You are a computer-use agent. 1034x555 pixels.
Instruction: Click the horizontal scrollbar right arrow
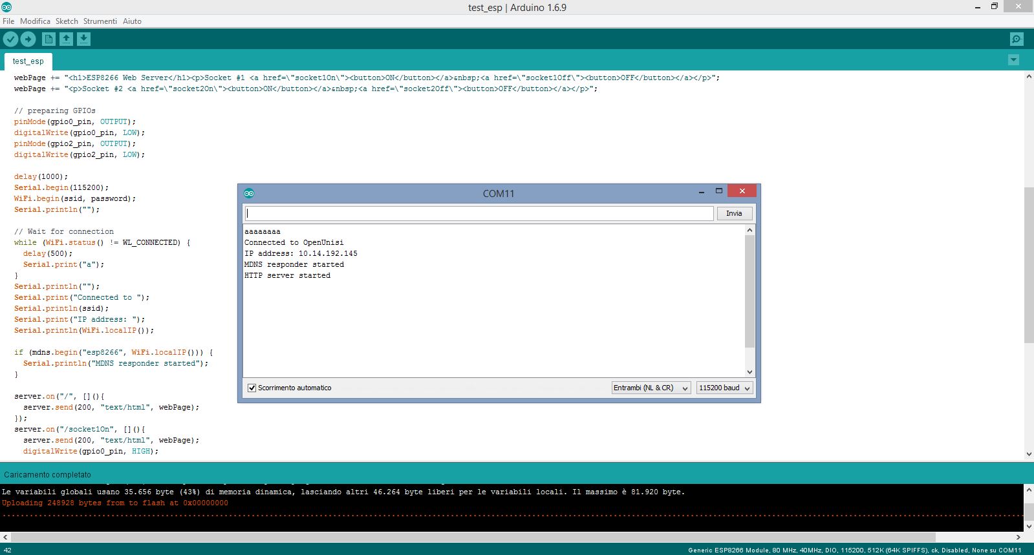pos(1018,537)
